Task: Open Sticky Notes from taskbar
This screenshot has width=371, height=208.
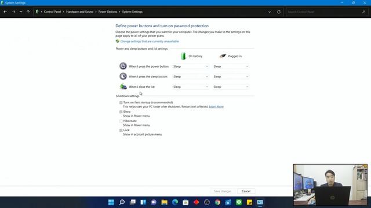Action: coord(249,202)
